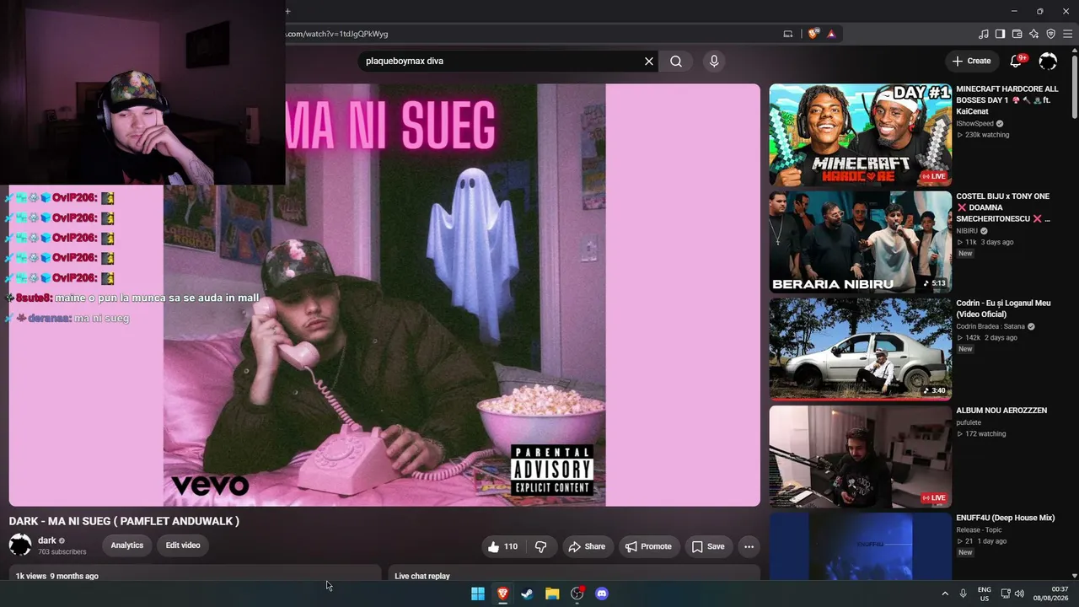Like the video with thumbs up
The width and height of the screenshot is (1079, 607).
tap(503, 546)
